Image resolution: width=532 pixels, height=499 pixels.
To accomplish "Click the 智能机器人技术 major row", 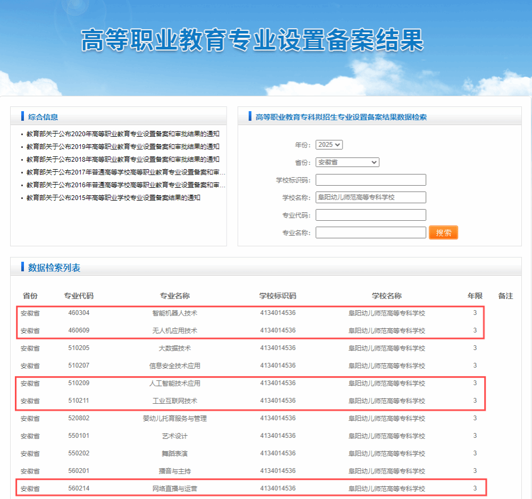I will click(x=174, y=313).
